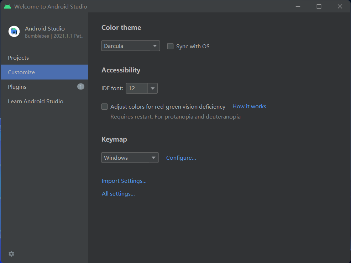Image resolution: width=351 pixels, height=263 pixels.
Task: Maximize the Welcome window
Action: (x=319, y=6)
